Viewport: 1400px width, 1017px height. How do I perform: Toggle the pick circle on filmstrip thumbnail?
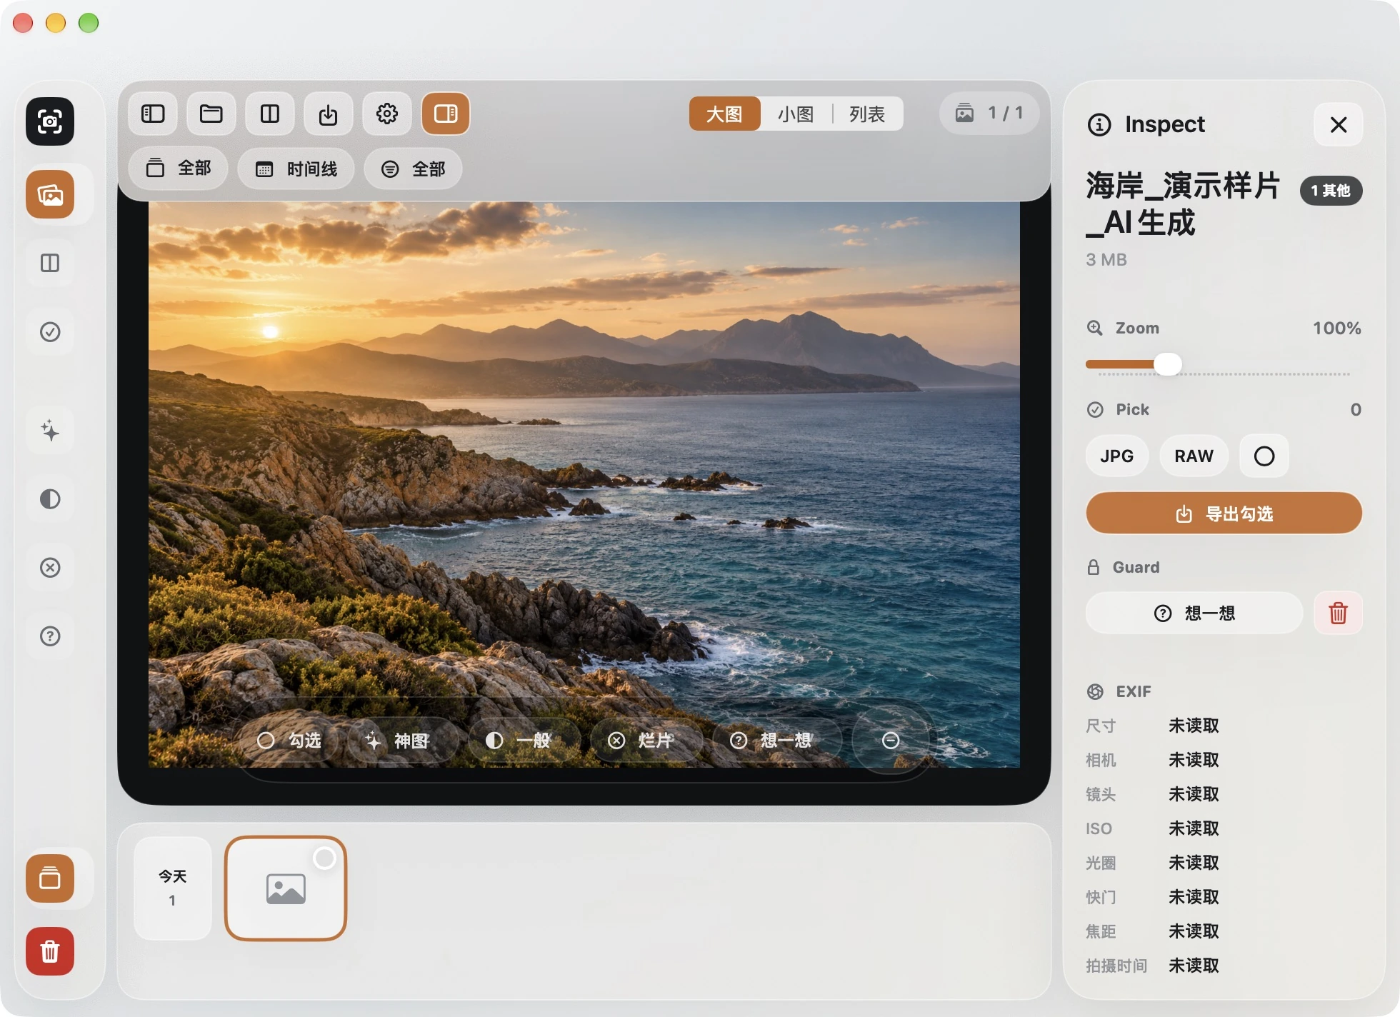pos(324,858)
